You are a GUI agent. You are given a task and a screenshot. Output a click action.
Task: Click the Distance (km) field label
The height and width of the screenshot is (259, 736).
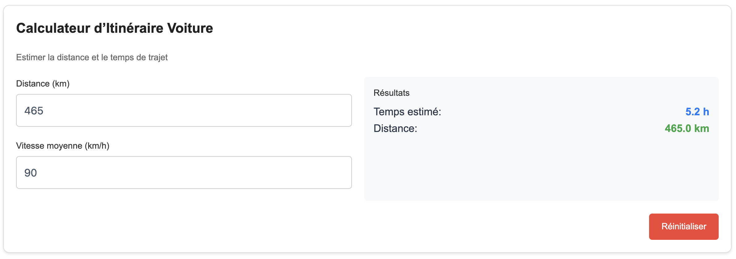tap(43, 84)
